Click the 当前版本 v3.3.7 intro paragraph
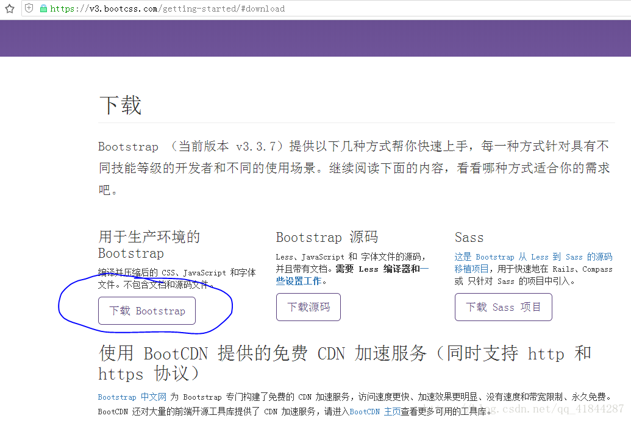The height and width of the screenshot is (421, 631). point(354,168)
